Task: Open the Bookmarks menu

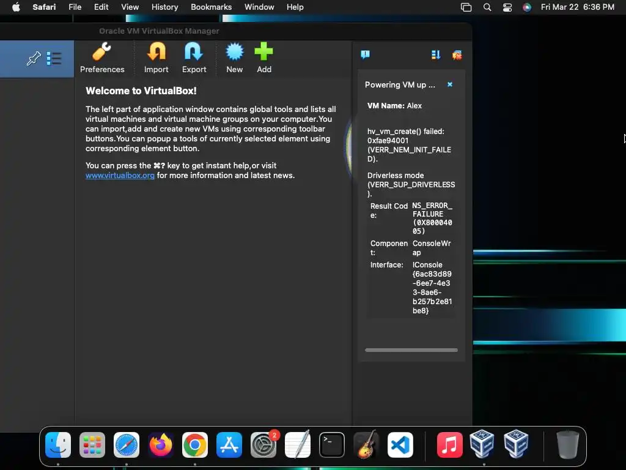Action: tap(211, 7)
